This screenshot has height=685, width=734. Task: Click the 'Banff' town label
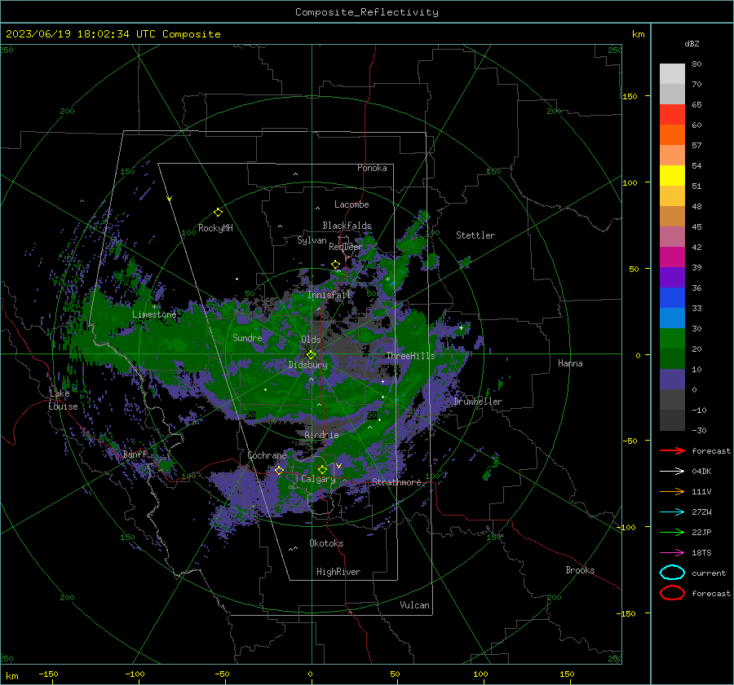pos(135,454)
